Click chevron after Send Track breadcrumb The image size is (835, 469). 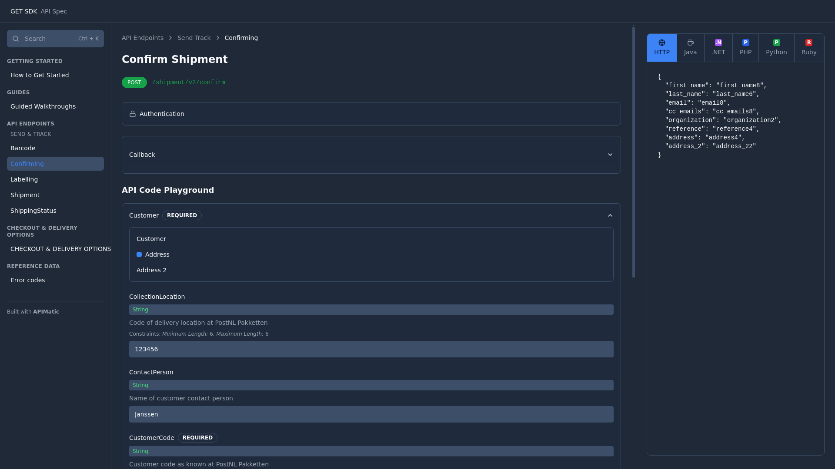tap(218, 38)
